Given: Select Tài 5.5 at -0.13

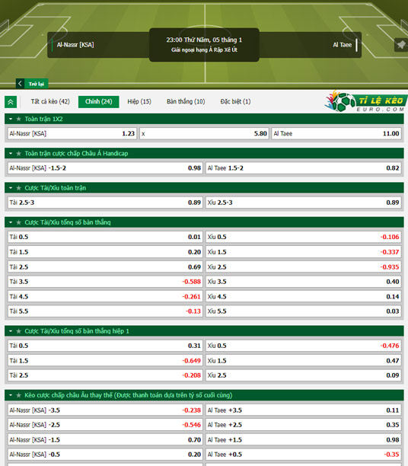Looking at the screenshot, I should point(105,311).
